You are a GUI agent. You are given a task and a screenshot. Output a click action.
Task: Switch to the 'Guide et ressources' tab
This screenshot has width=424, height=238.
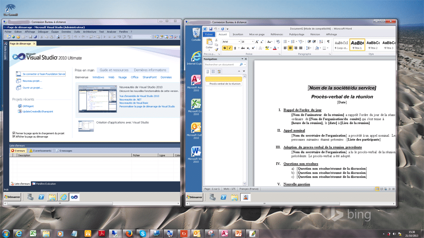pyautogui.click(x=114, y=70)
